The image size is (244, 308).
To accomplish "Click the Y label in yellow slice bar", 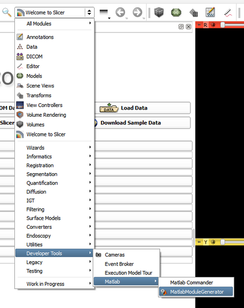I will point(205,242).
